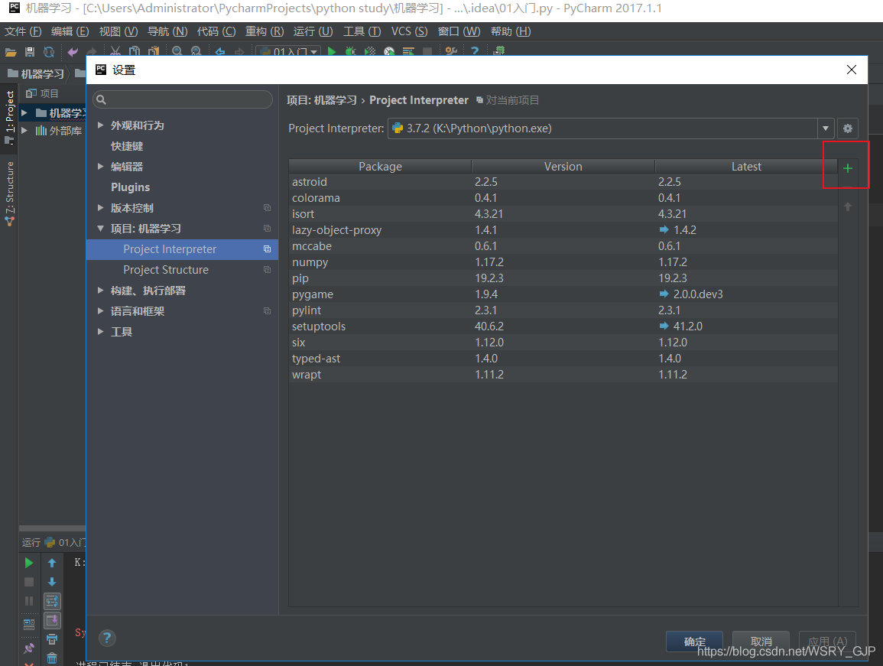The image size is (883, 666).
Task: Open the VCS (S) menu
Action: [410, 31]
